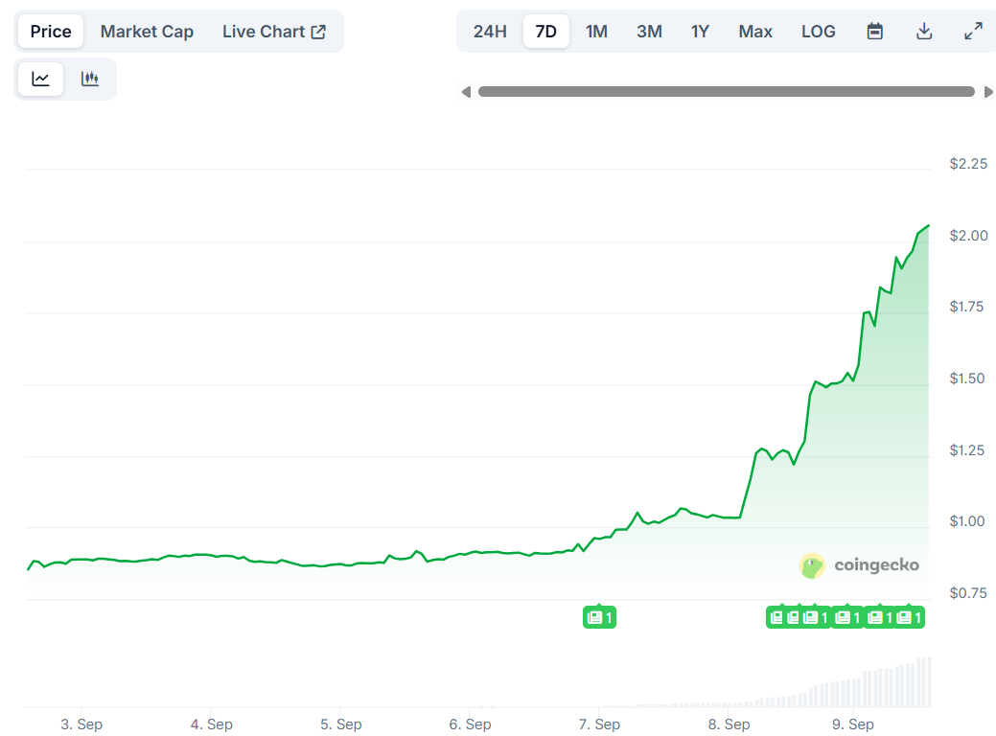Click the gray chart range scrollbar thumb

pos(726,92)
